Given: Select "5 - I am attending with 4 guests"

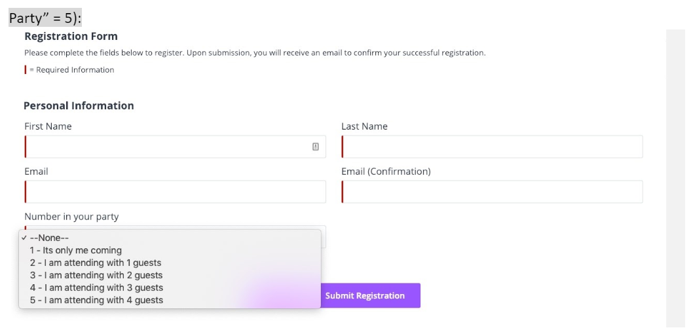Looking at the screenshot, I should 96,300.
